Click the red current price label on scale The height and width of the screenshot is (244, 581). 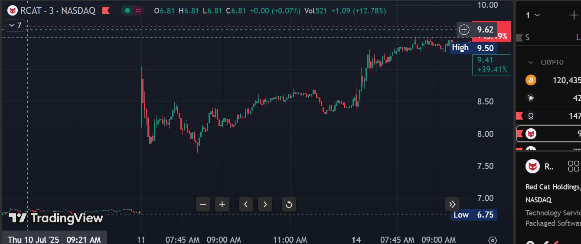(504, 31)
